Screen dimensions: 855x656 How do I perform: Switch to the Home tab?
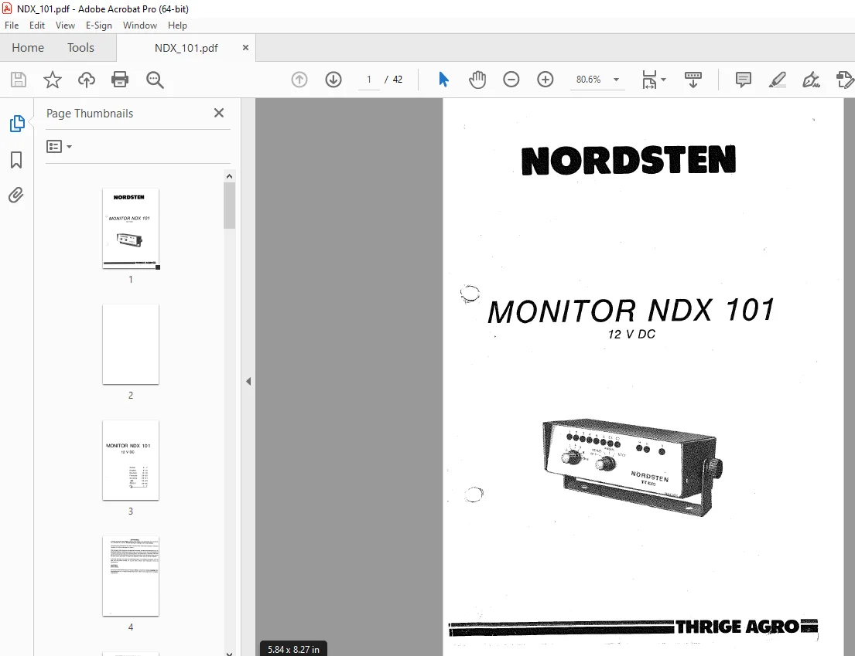click(x=28, y=47)
